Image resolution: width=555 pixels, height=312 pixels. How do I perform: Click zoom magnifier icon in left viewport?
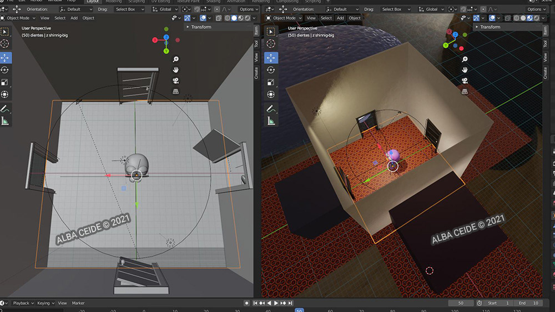coord(175,59)
